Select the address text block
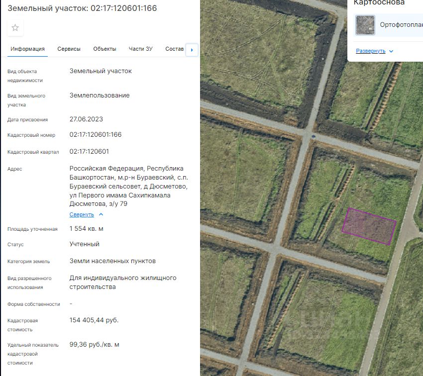 [x=129, y=186]
